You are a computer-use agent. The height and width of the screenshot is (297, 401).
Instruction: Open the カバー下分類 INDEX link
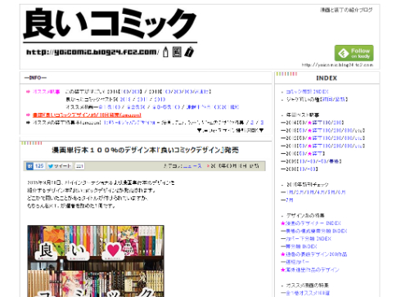click(x=309, y=239)
